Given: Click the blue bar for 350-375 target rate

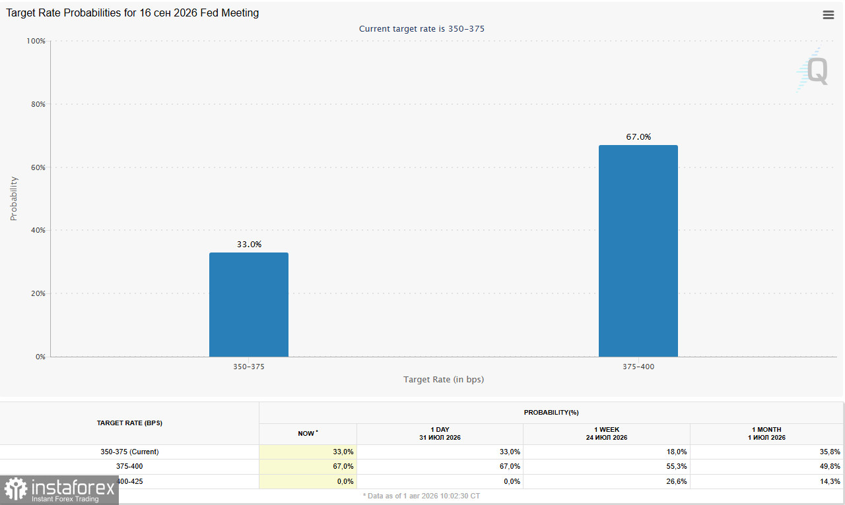Looking at the screenshot, I should (x=249, y=305).
